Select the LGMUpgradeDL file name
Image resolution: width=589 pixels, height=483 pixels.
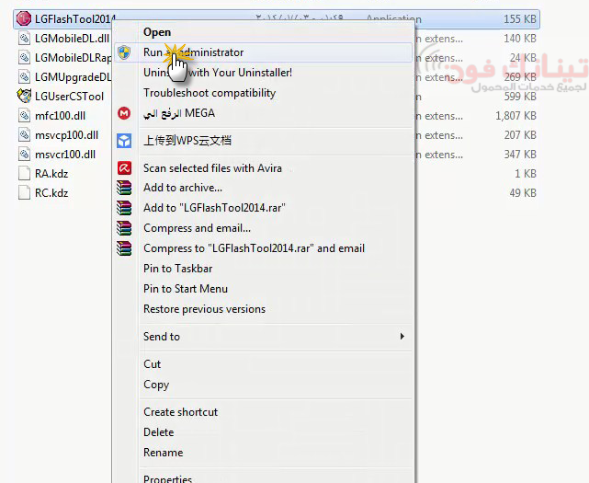[74, 77]
